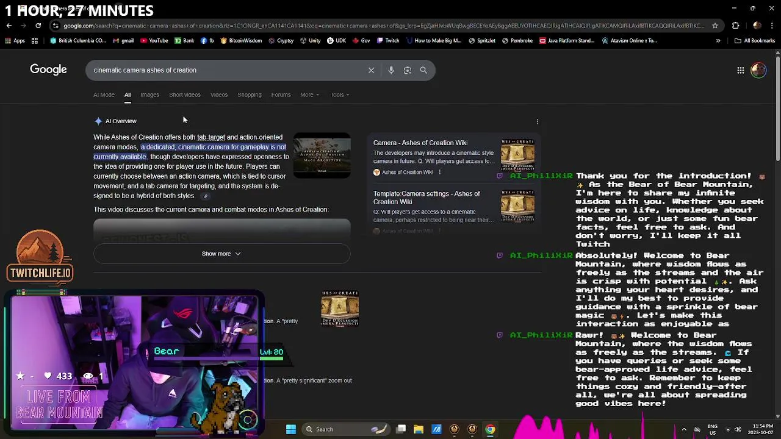This screenshot has height=439, width=781.
Task: Switch to AI Mode tab
Action: (x=104, y=95)
